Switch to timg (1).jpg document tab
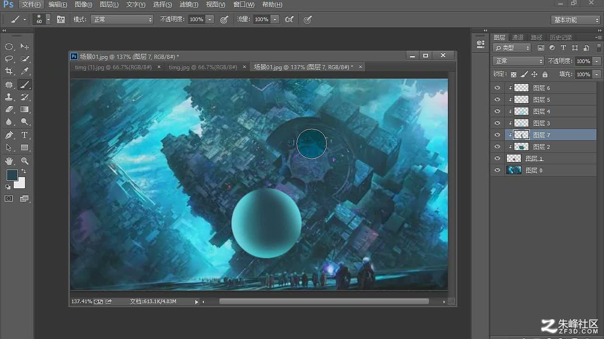This screenshot has height=339, width=604. pos(113,67)
